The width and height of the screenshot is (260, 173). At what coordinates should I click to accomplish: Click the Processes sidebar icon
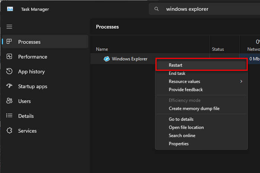pyautogui.click(x=9, y=41)
